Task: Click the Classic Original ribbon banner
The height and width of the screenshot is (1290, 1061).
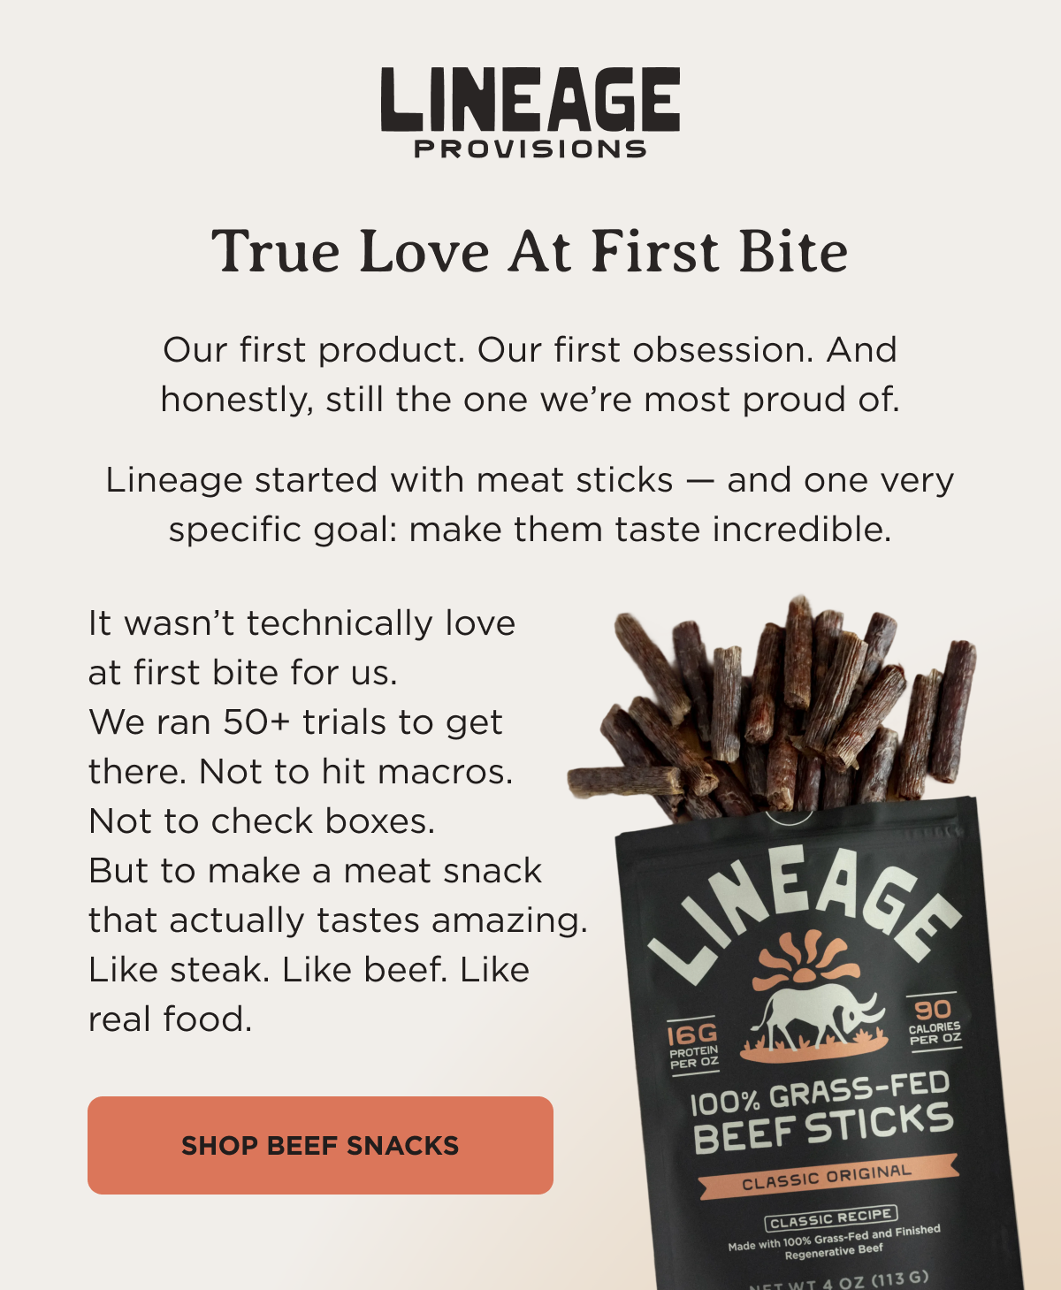Action: 828,1177
